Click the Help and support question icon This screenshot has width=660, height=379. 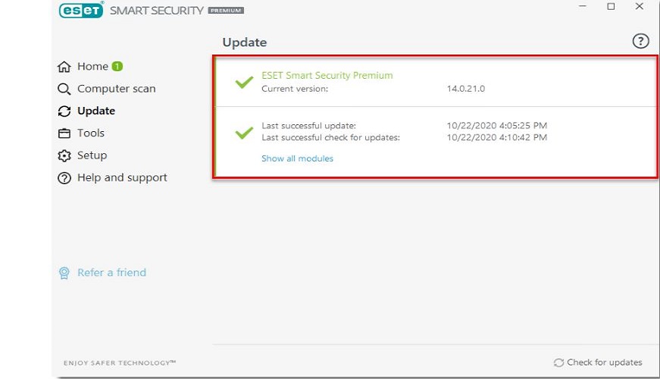64,178
